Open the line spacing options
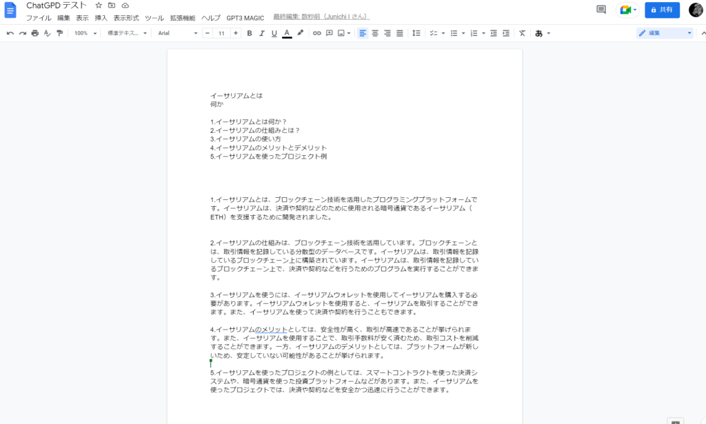This screenshot has height=424, width=706. point(416,33)
